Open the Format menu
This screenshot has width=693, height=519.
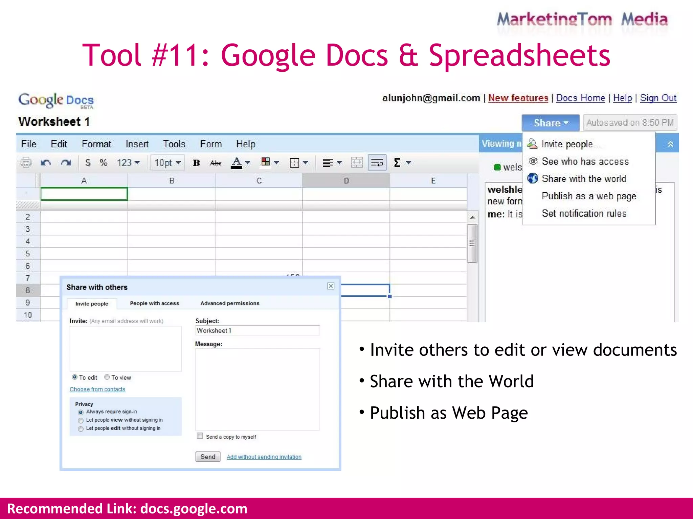click(x=96, y=144)
